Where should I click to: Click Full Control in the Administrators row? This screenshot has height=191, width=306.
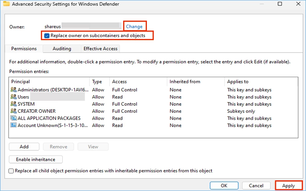pyautogui.click(x=125, y=90)
